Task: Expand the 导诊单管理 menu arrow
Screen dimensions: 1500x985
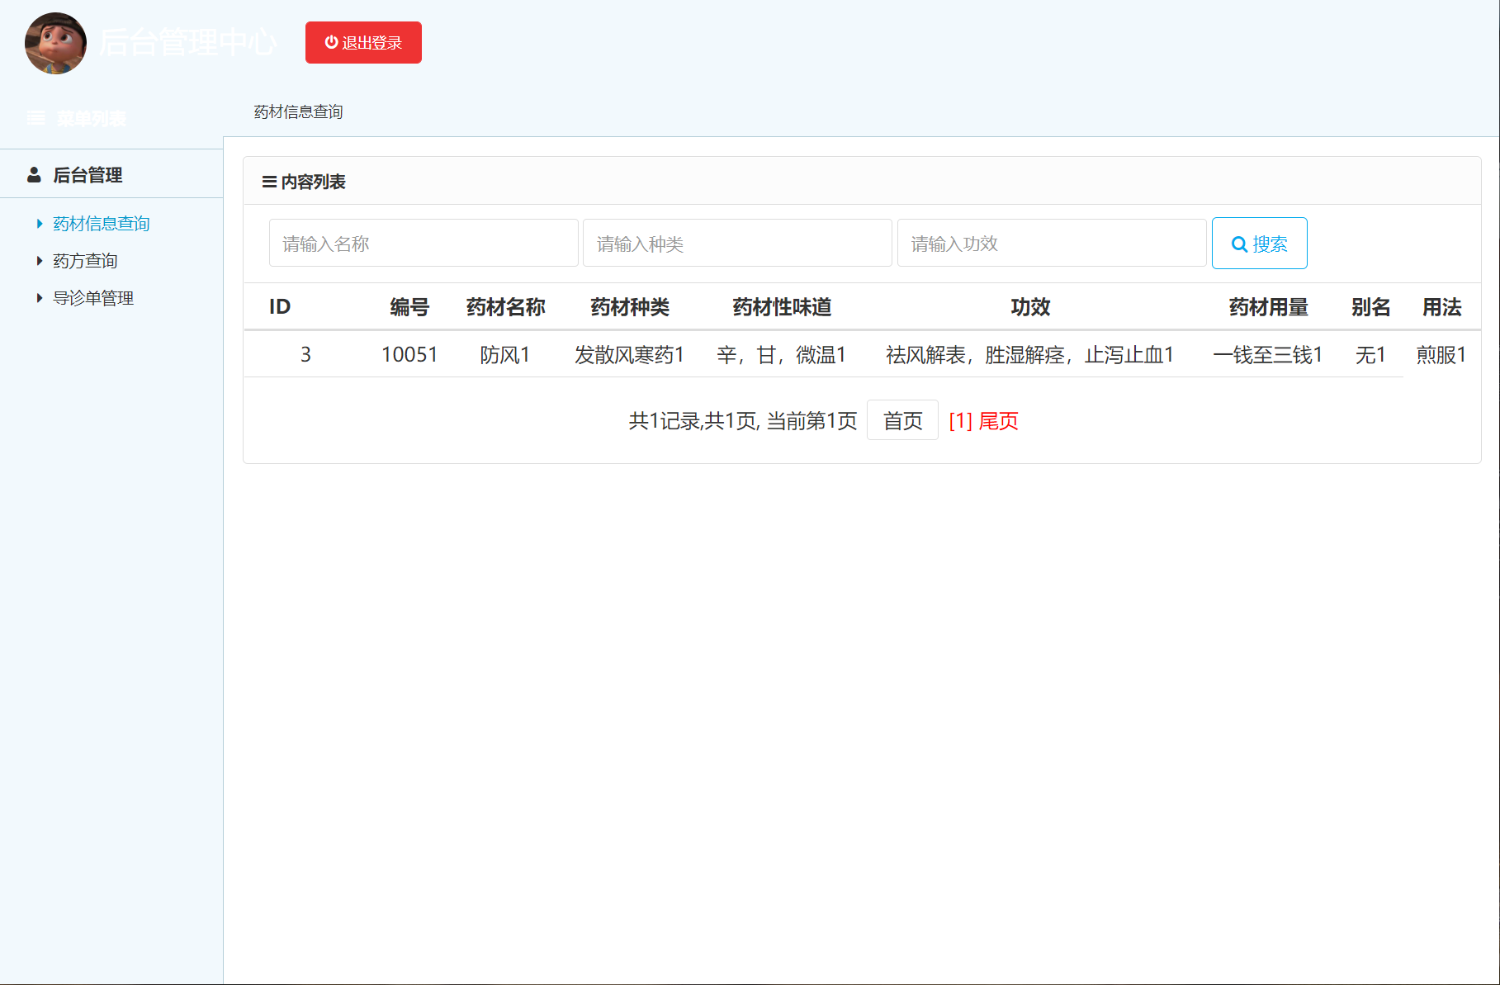Action: [x=39, y=297]
